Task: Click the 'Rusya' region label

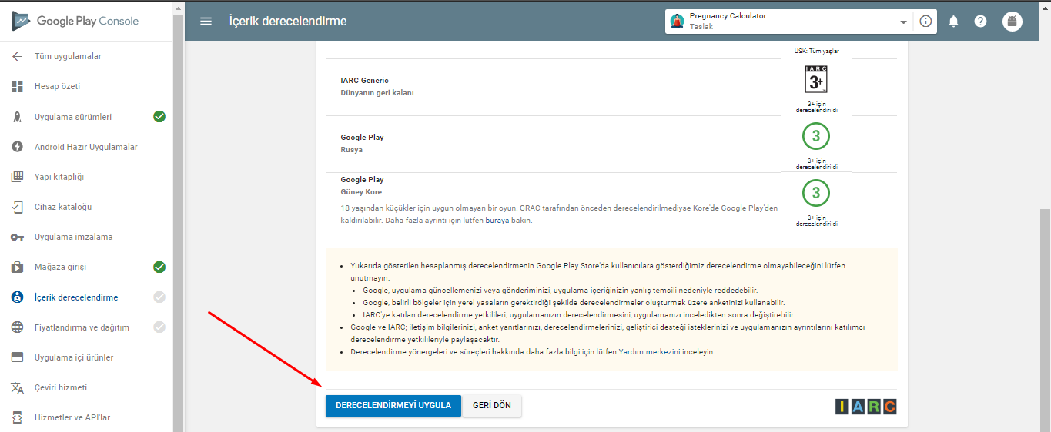Action: pos(352,150)
